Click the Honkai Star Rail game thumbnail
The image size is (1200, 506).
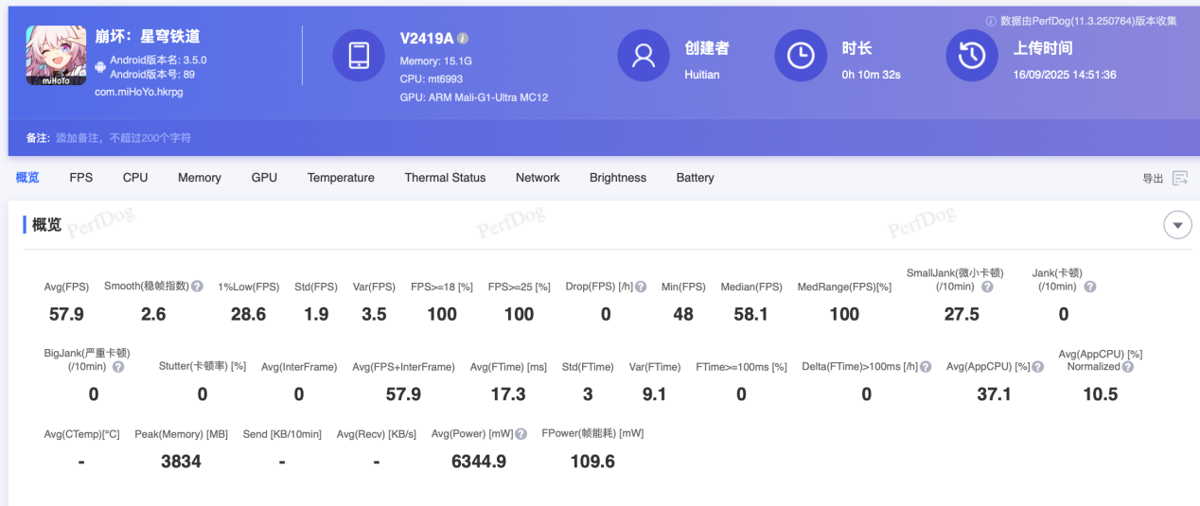(56, 55)
